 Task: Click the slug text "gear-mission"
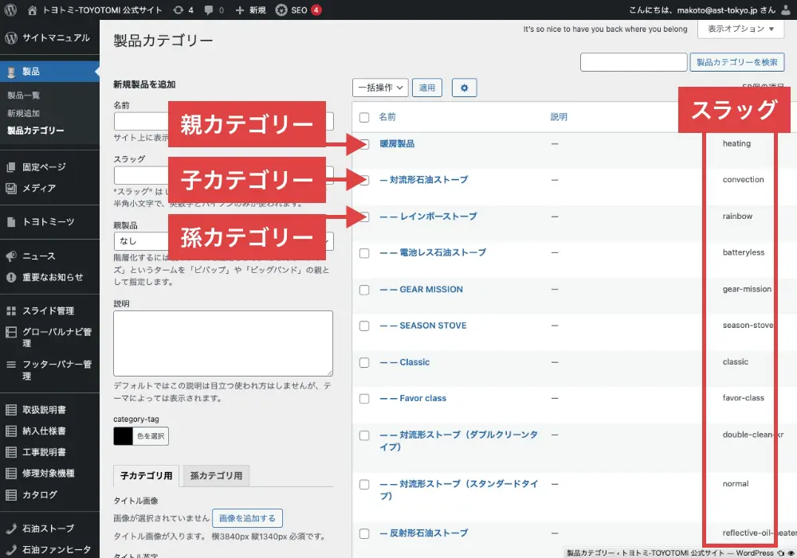[x=748, y=290]
